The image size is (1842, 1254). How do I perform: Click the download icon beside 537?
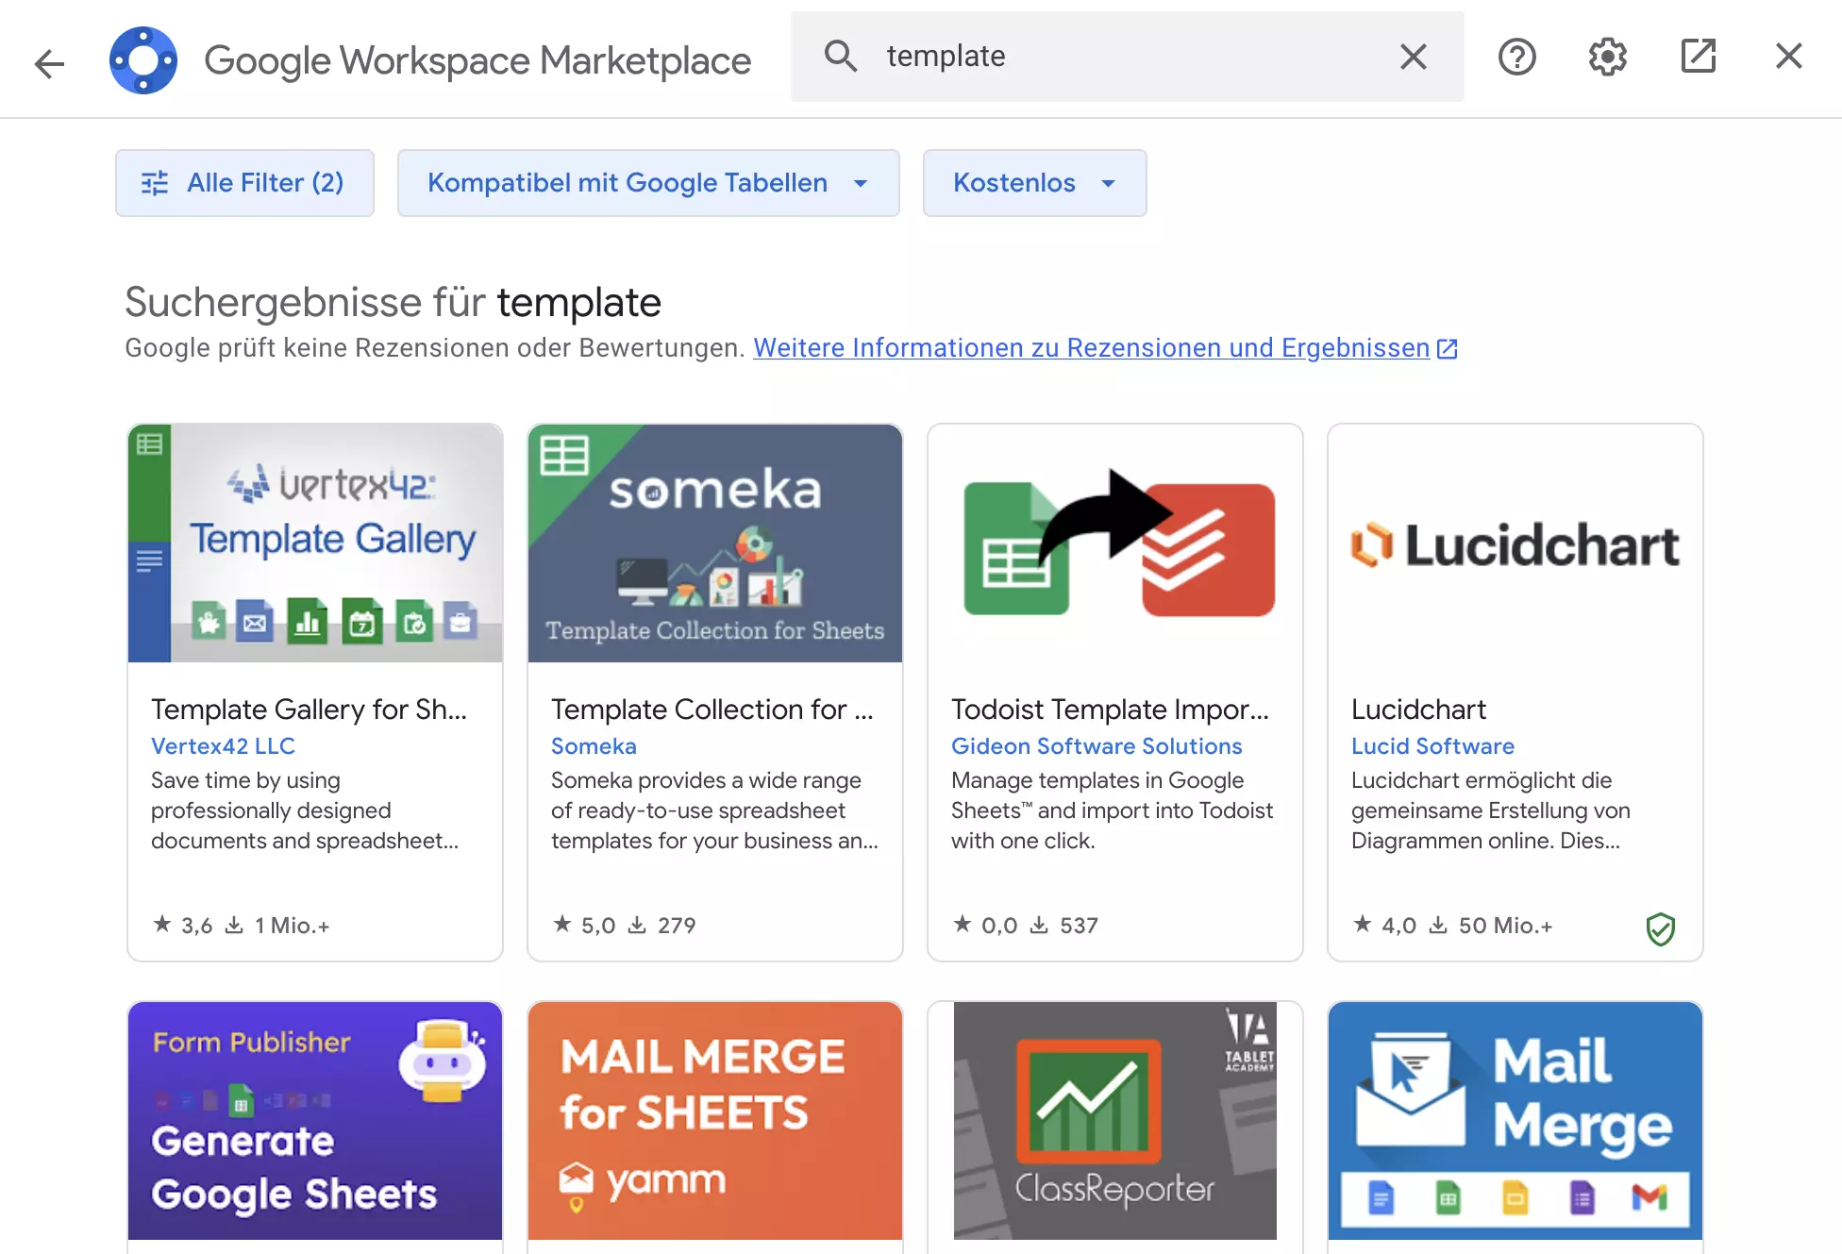point(1039,925)
